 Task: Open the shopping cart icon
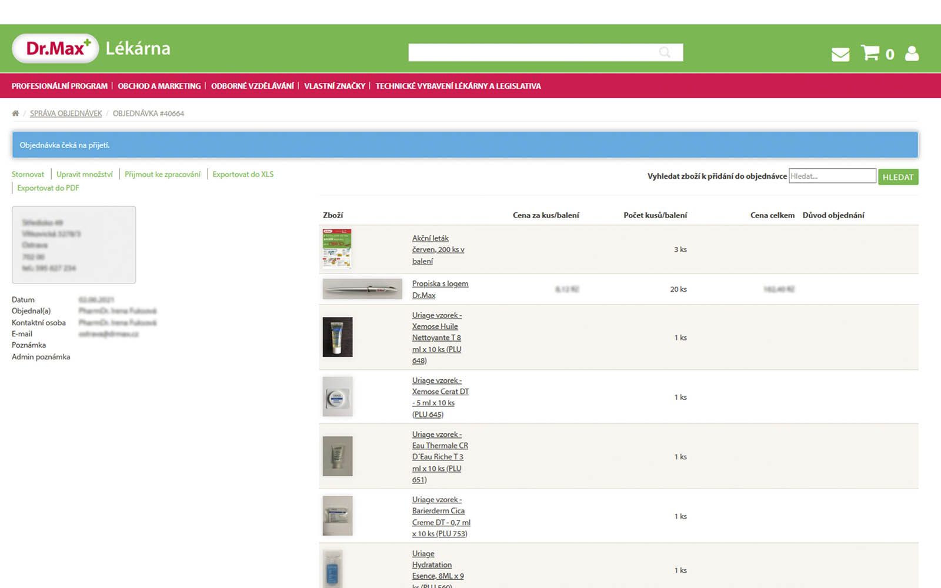tap(870, 52)
